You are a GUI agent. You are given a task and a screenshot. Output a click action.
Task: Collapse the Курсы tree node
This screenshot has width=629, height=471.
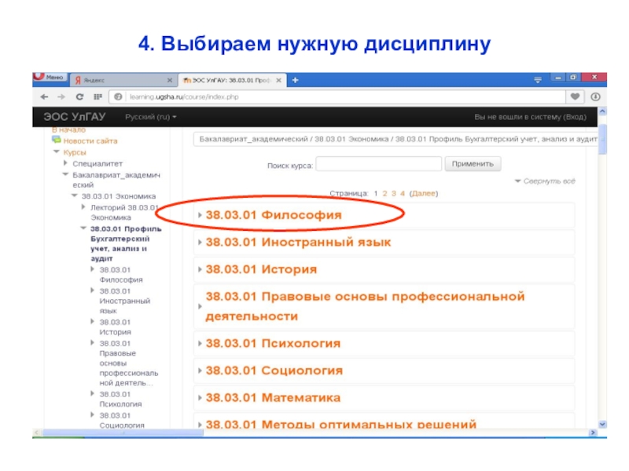tap(56, 152)
